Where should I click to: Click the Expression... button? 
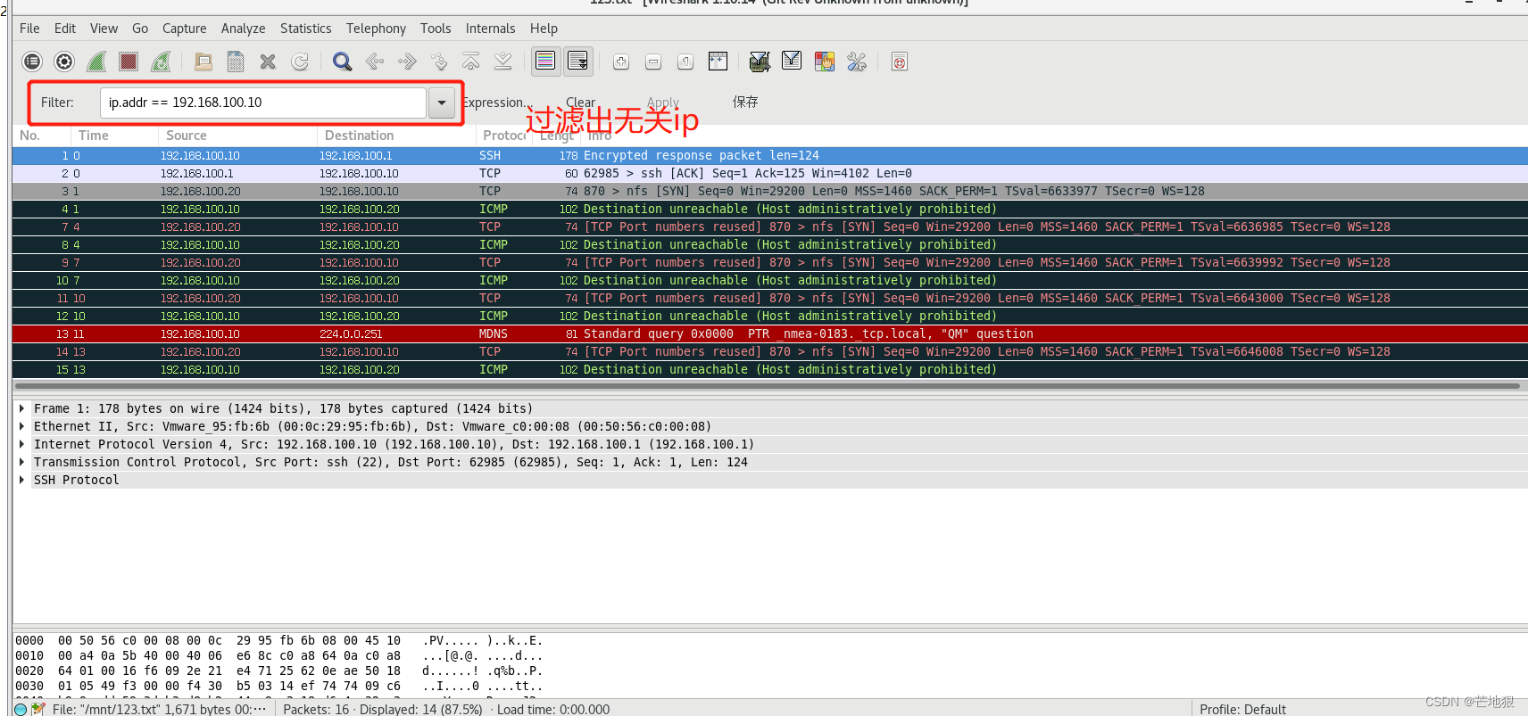click(x=496, y=103)
